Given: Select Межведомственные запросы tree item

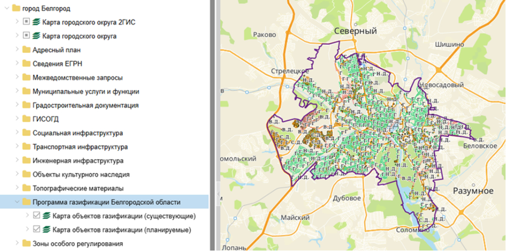Looking at the screenshot, I should (x=77, y=78).
